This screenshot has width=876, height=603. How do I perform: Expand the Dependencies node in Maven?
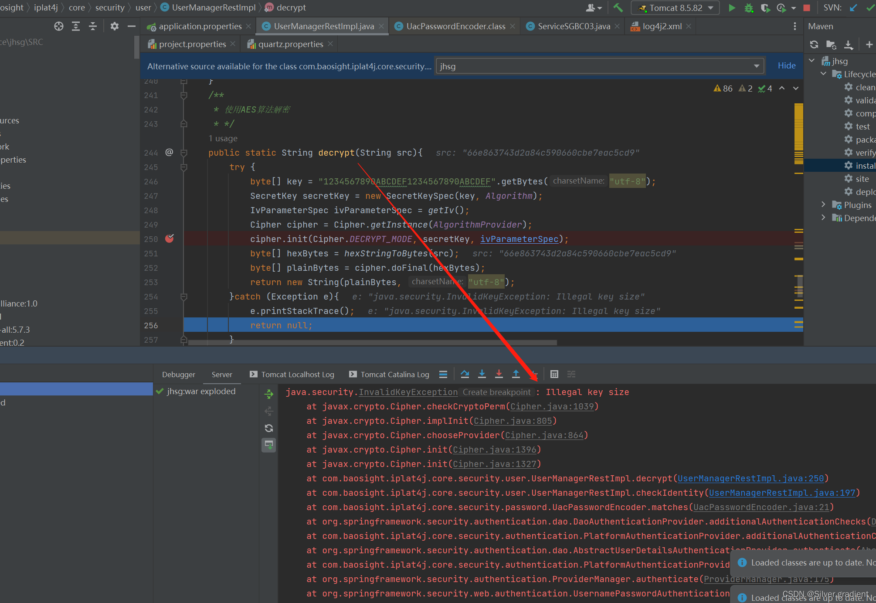pyautogui.click(x=823, y=218)
